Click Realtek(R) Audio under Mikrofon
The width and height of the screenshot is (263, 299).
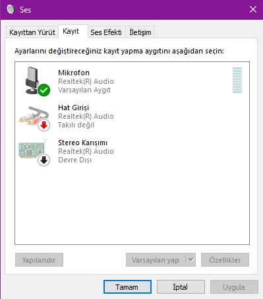point(86,81)
